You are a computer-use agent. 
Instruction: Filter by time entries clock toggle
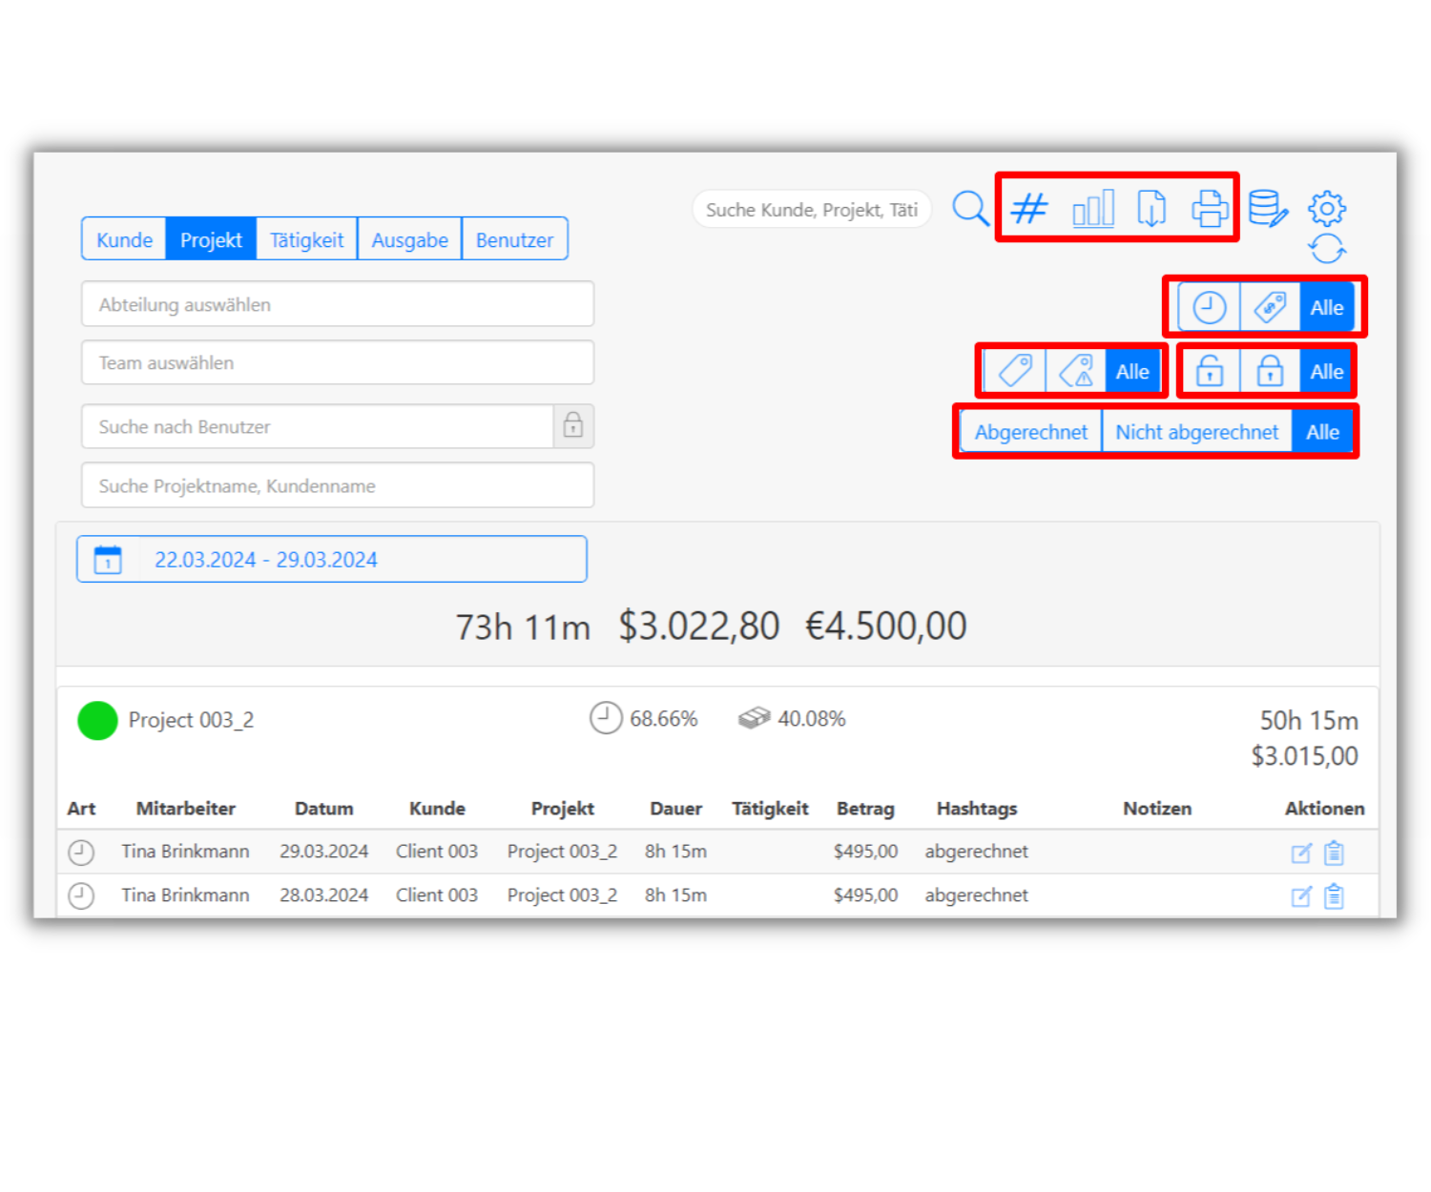[1209, 307]
